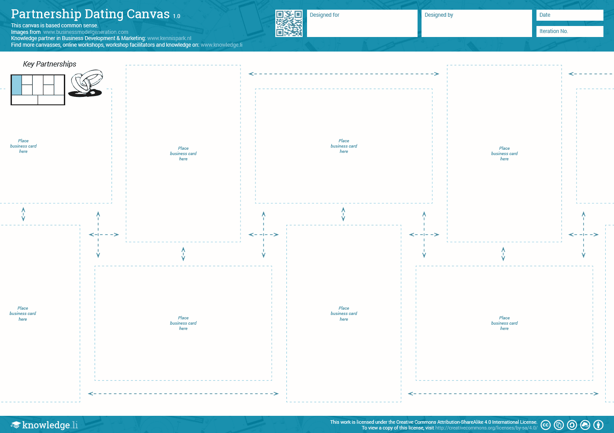Click the Creative Commons CC icon
The width and height of the screenshot is (614, 433).
[545, 425]
